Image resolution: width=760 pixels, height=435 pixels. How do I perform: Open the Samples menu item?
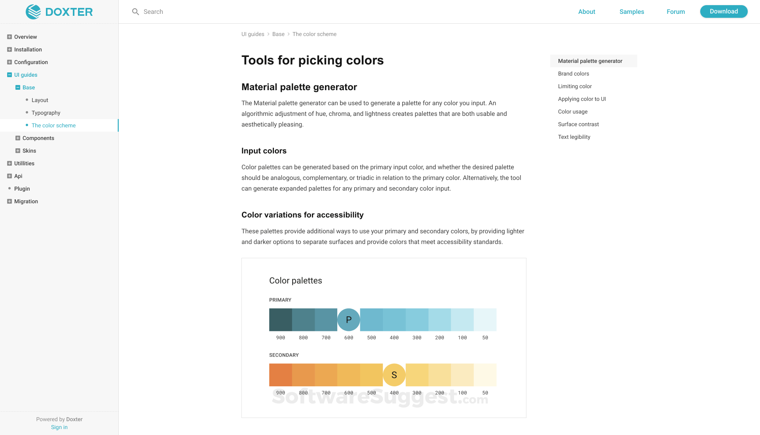pyautogui.click(x=631, y=12)
